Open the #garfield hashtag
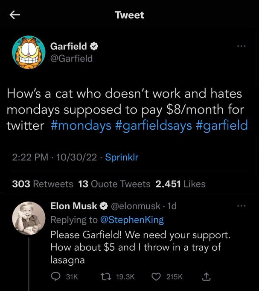259x291 pixels. (222, 125)
